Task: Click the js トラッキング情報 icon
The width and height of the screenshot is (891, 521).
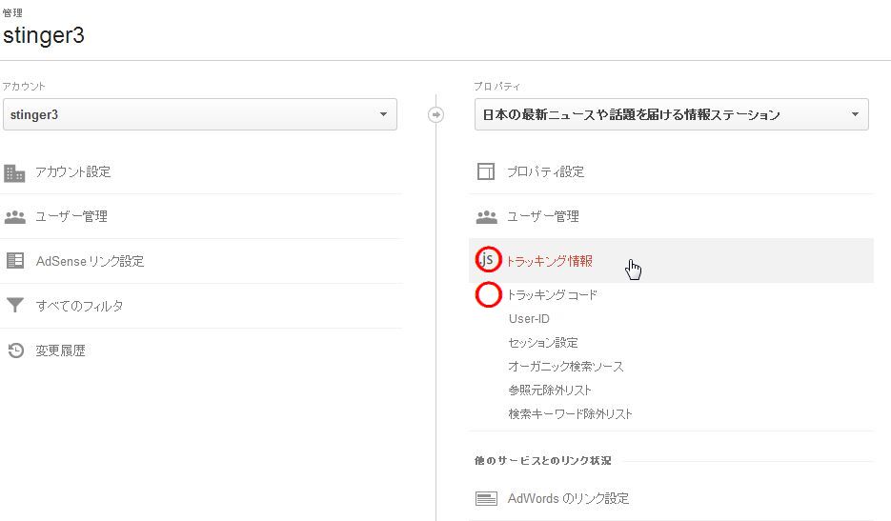Action: (487, 260)
